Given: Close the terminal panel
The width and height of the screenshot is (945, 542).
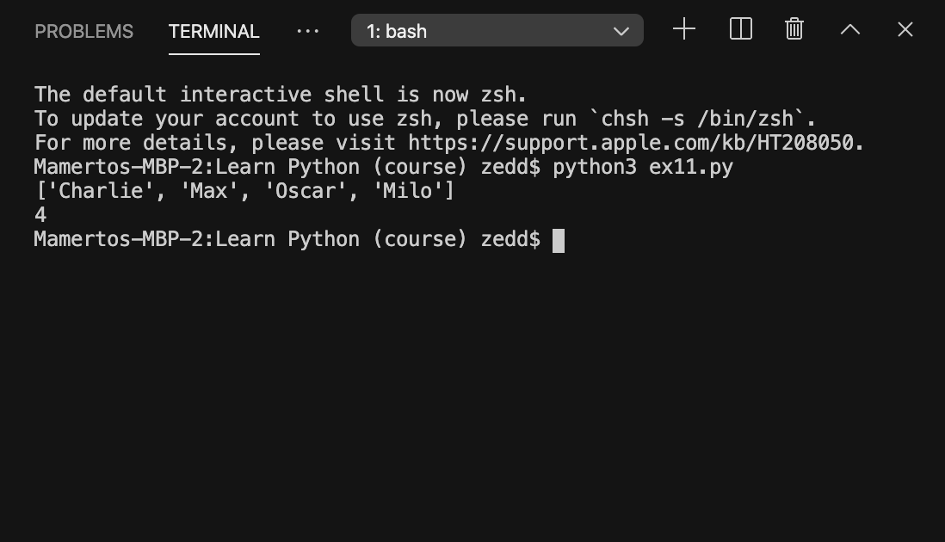Looking at the screenshot, I should [x=905, y=29].
